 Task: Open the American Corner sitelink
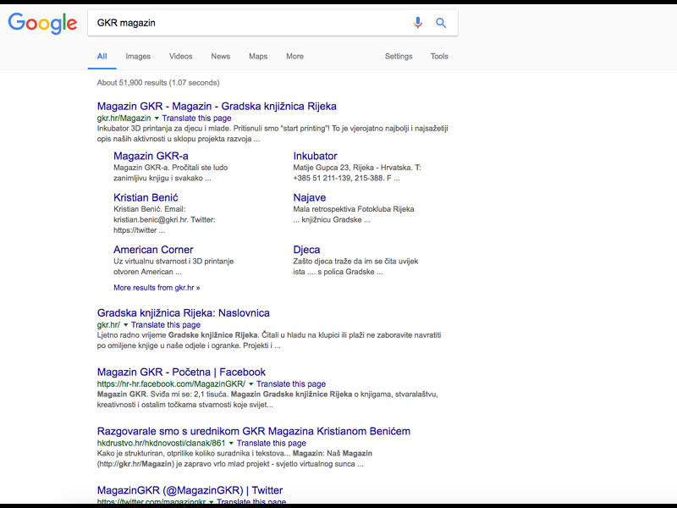tap(153, 250)
